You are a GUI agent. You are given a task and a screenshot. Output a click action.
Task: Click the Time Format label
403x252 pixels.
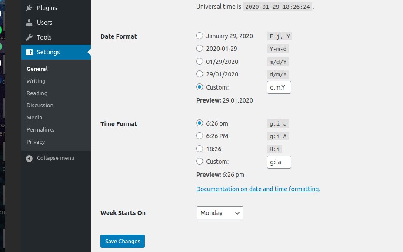pos(119,124)
